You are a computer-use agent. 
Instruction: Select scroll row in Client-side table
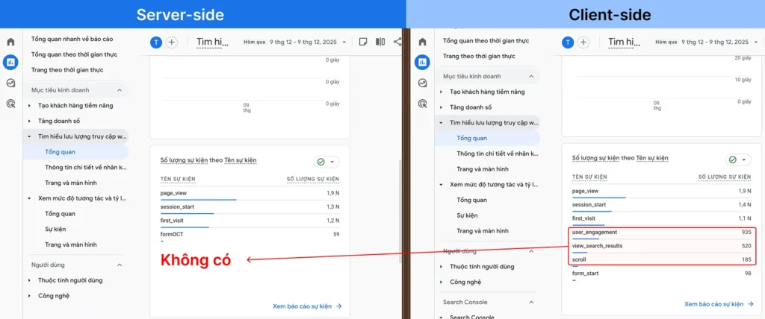tap(662, 261)
